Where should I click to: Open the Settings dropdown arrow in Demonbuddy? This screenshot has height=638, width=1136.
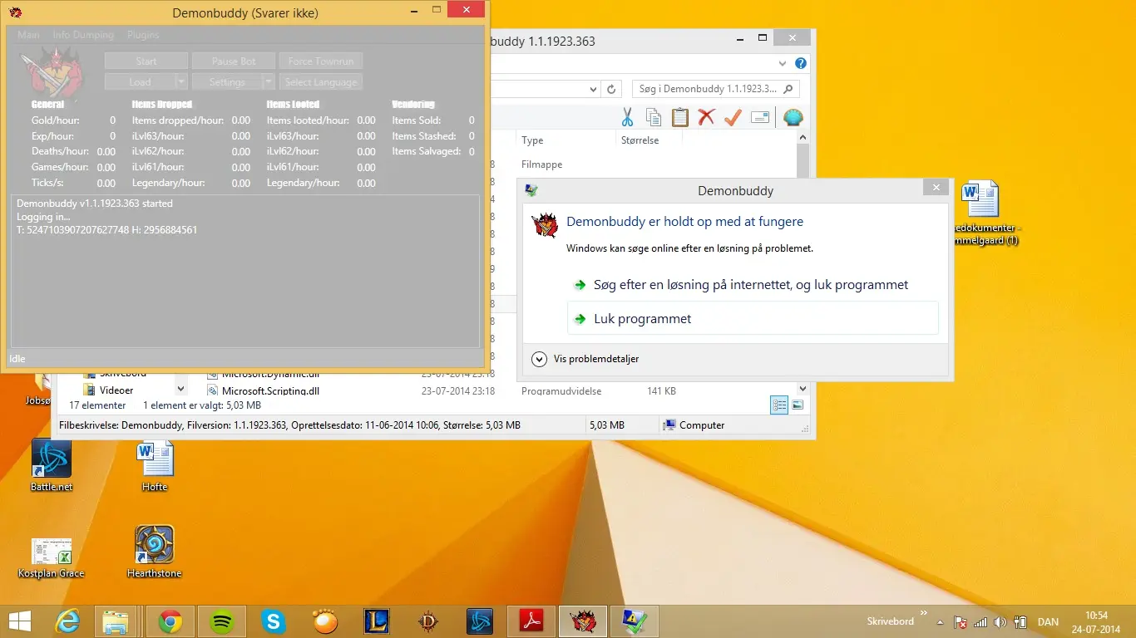269,81
